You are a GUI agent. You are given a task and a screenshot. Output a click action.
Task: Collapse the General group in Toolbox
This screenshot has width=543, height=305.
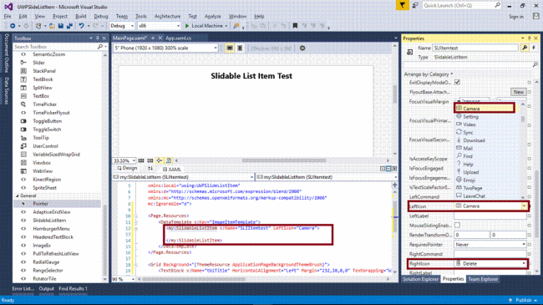pos(17,196)
